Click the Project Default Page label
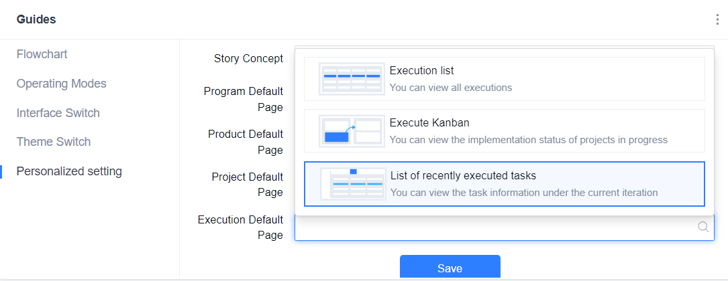 (x=247, y=185)
